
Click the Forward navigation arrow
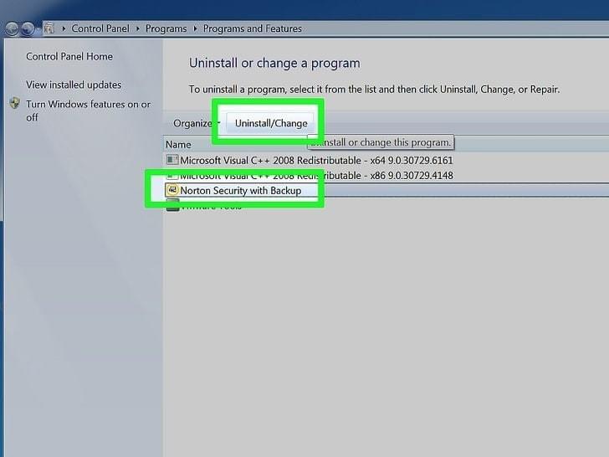pos(28,28)
